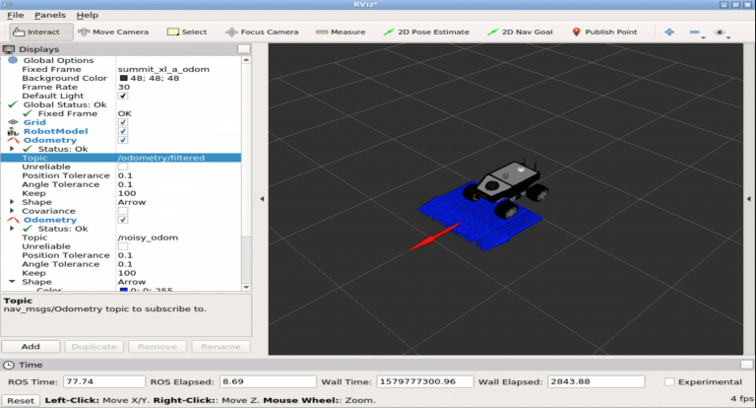Disable the first Odometry display checkbox
This screenshot has width=756, height=408.
click(x=123, y=140)
